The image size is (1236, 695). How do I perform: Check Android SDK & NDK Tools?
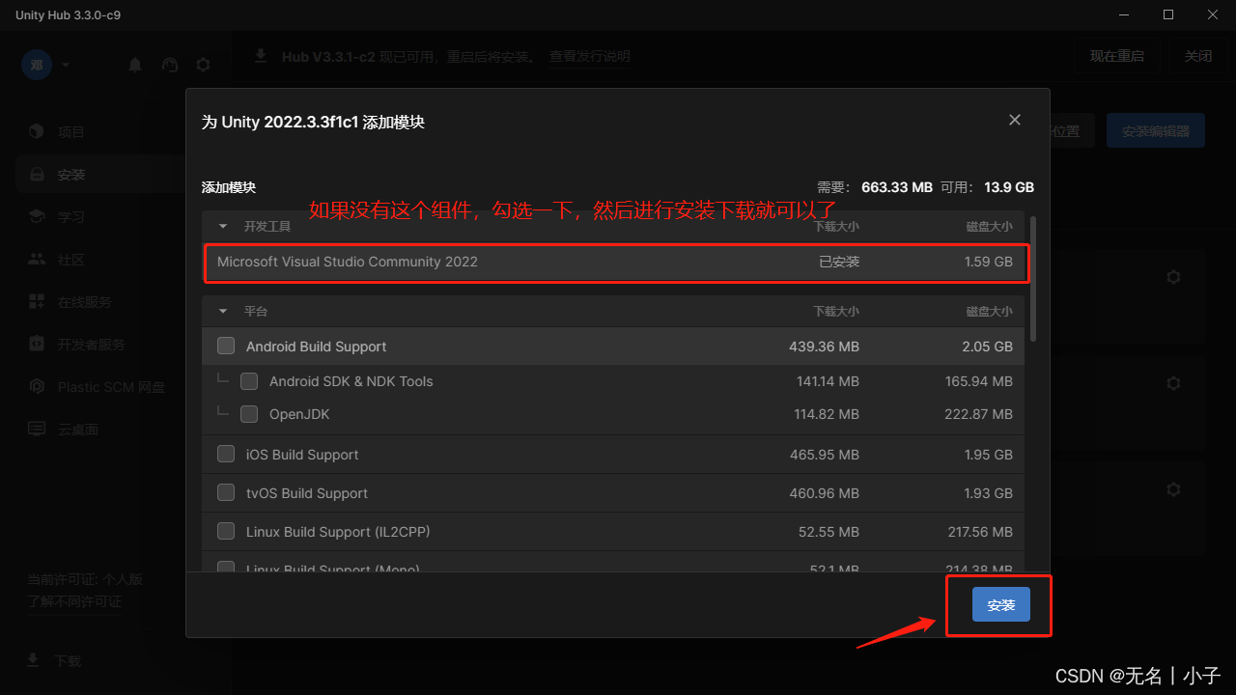[249, 381]
